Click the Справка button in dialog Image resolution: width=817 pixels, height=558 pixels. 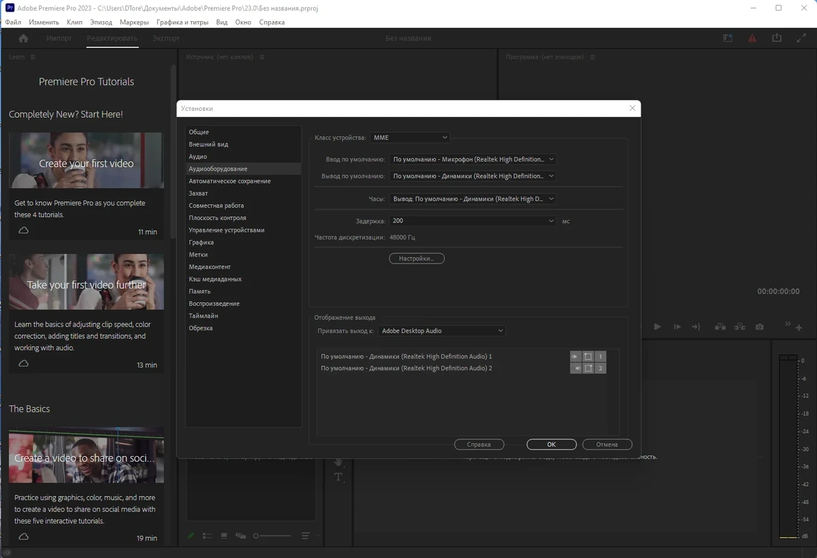479,444
